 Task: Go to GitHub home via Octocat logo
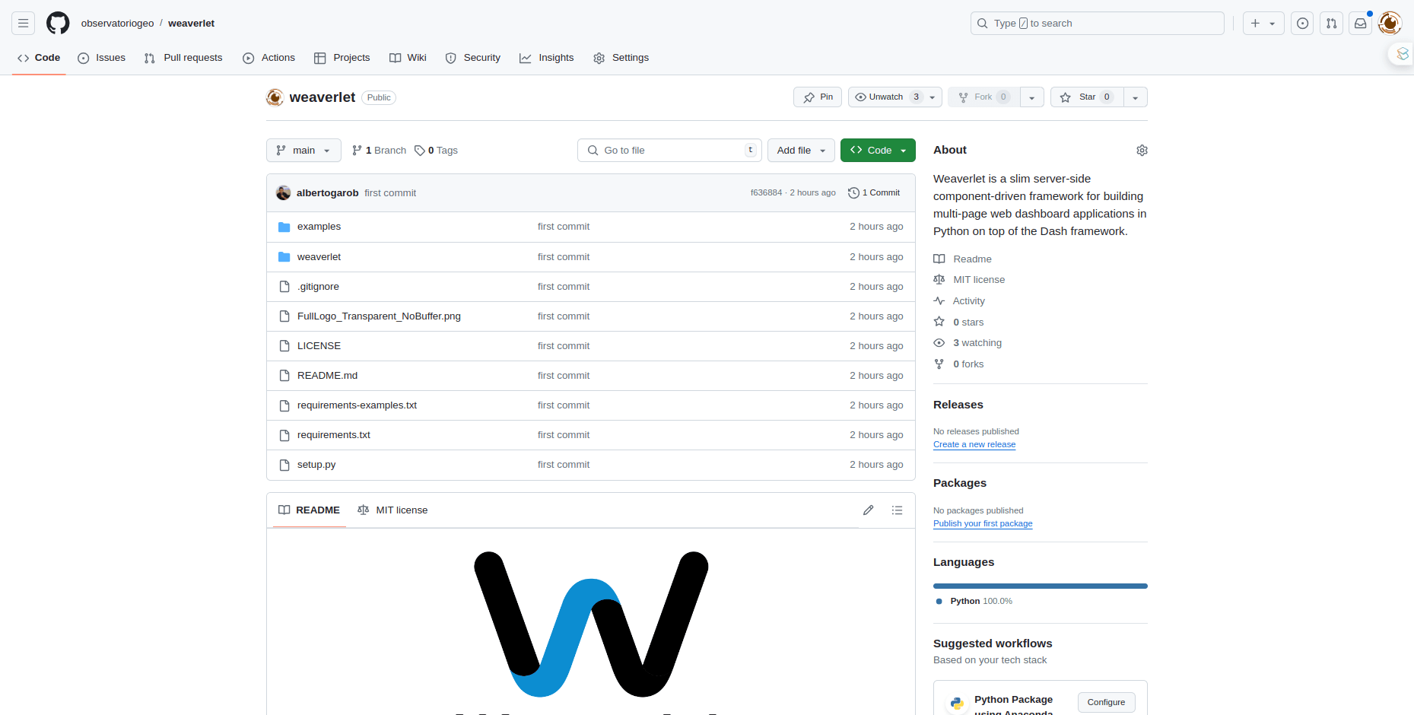click(x=58, y=24)
